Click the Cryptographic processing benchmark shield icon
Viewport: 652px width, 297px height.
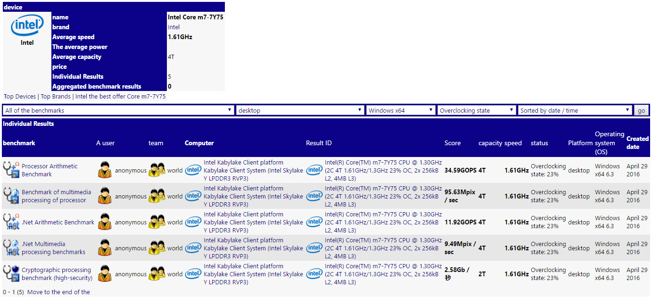click(11, 274)
